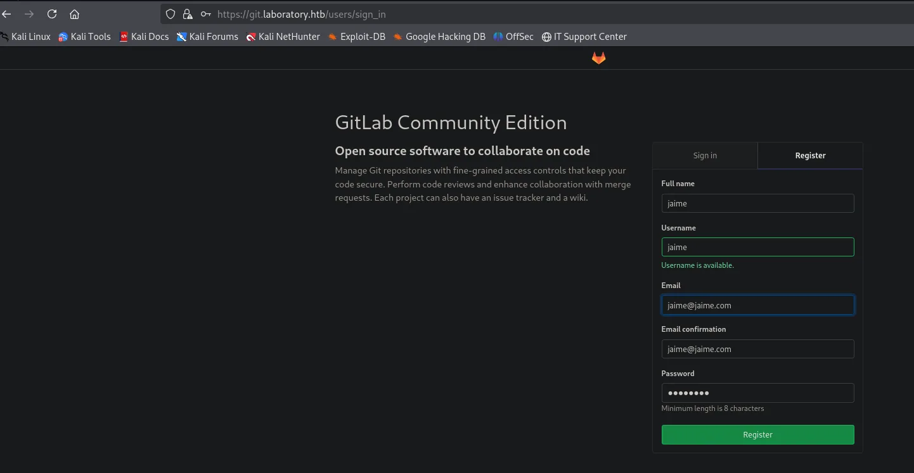914x473 pixels.
Task: Click the shield tracking protection icon
Action: (x=170, y=14)
